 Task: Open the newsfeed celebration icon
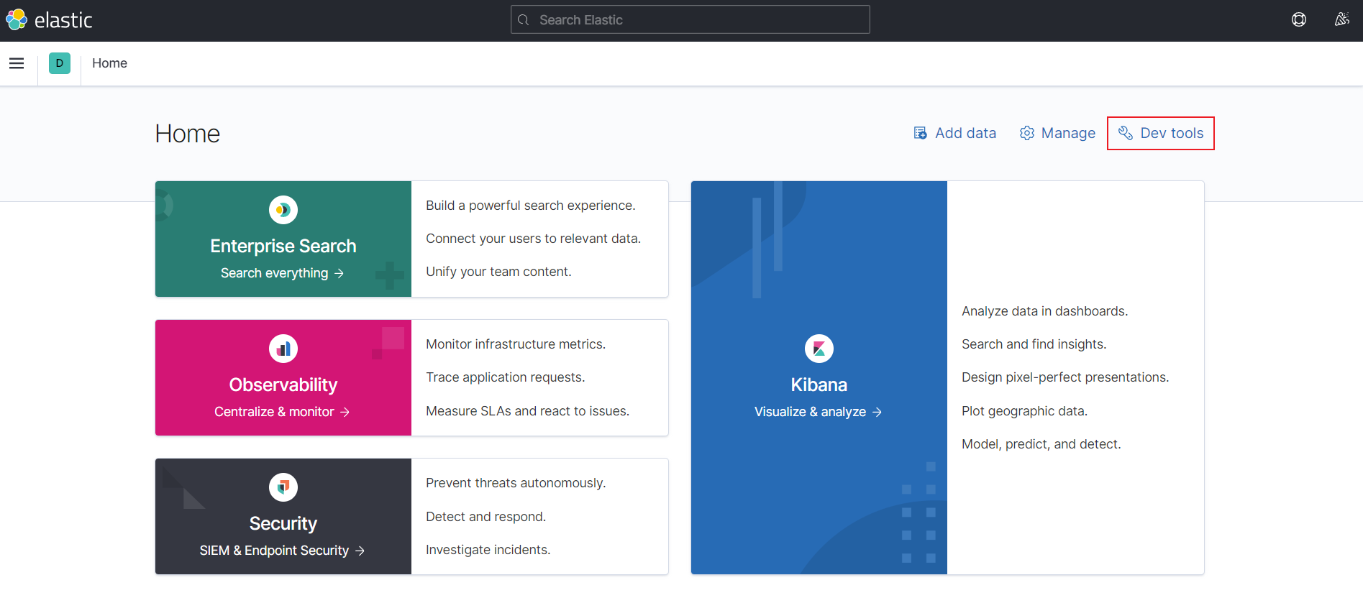pos(1341,19)
